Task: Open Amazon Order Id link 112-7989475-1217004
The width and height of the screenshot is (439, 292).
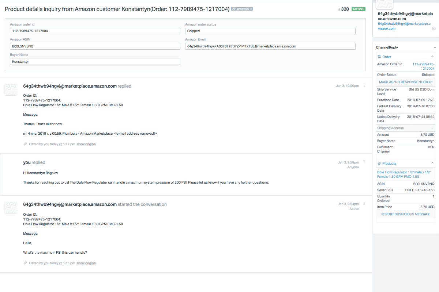Action: point(423,66)
